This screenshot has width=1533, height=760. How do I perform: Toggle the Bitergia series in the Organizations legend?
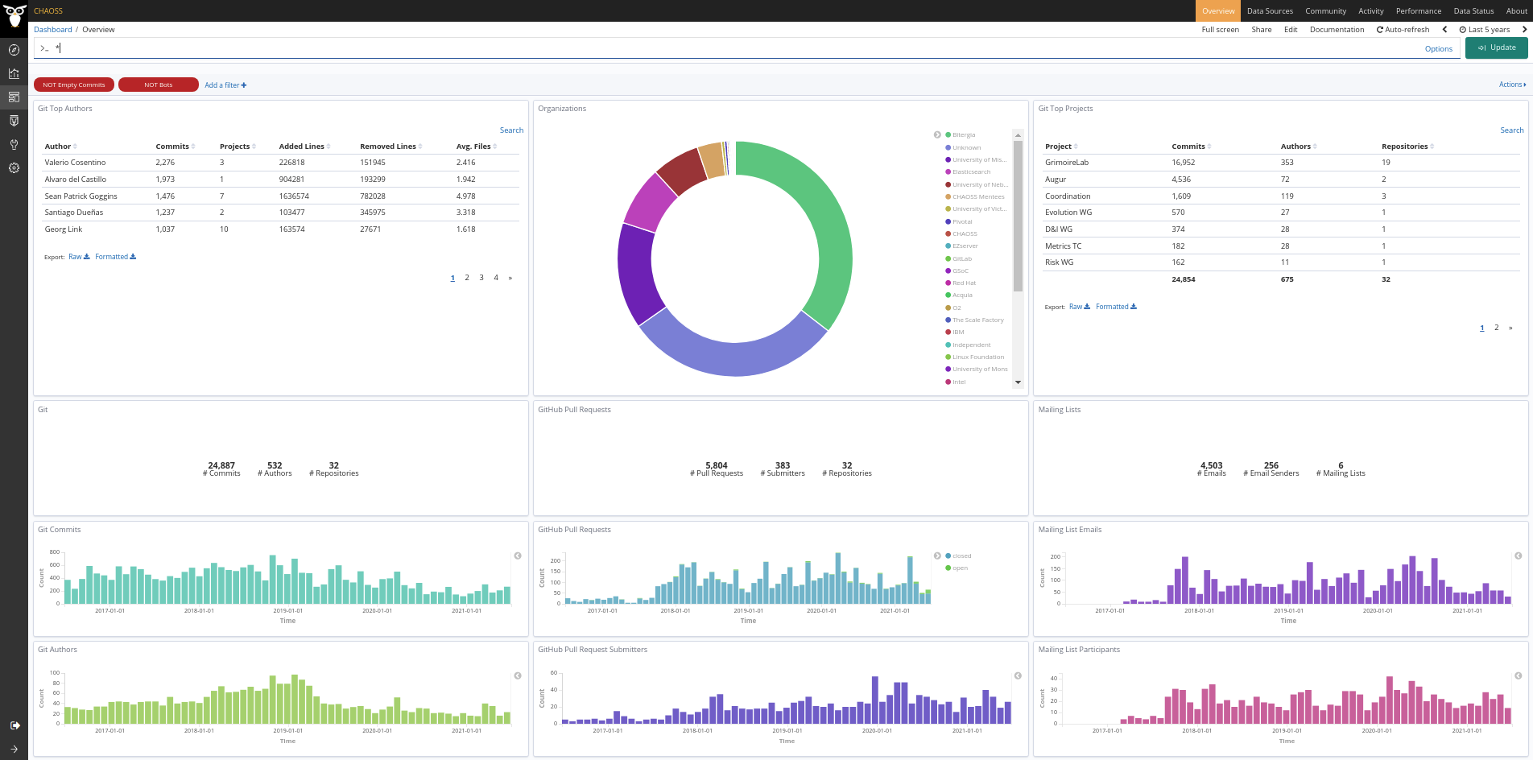(963, 135)
